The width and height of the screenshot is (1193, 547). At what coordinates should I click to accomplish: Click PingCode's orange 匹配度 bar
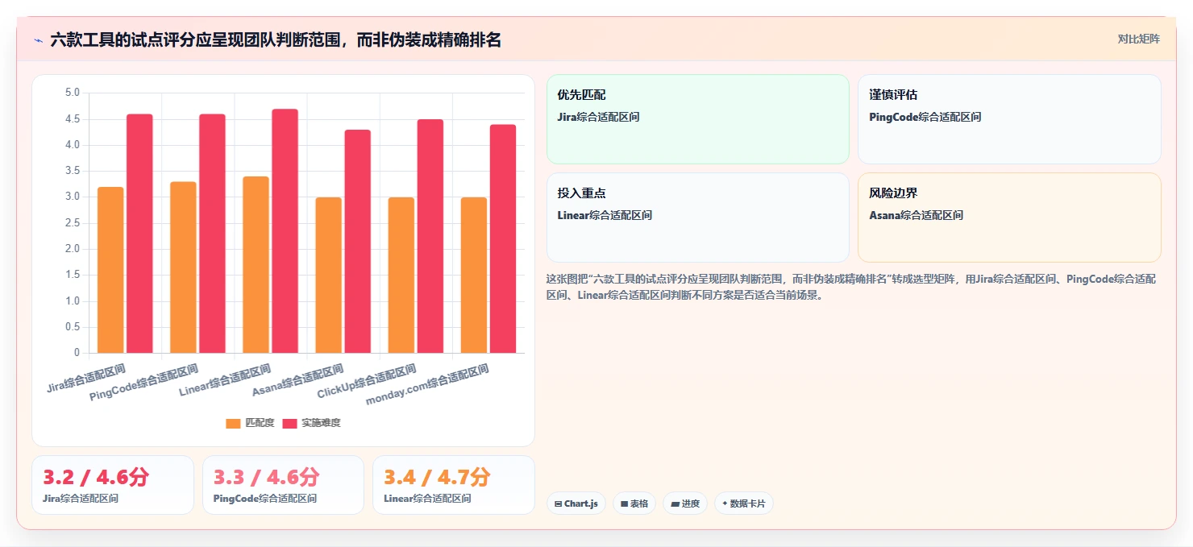click(183, 267)
